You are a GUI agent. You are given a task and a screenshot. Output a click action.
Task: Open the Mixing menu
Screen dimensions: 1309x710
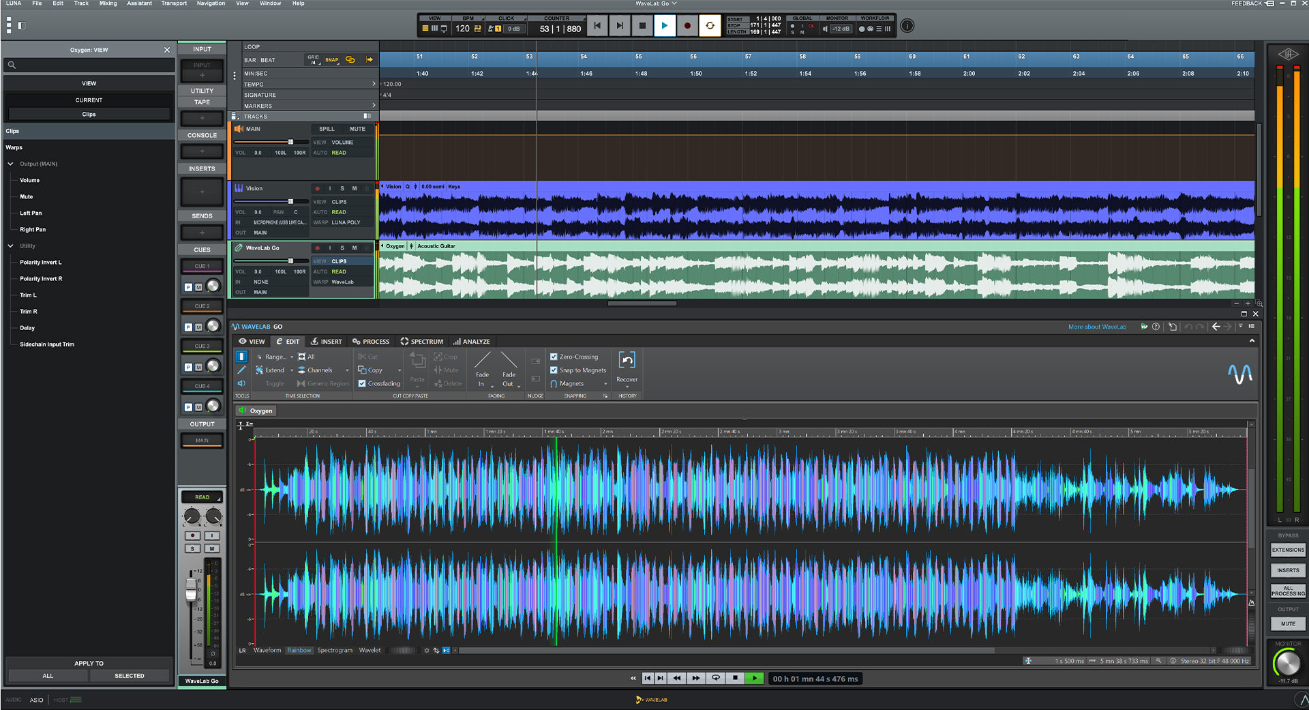[x=108, y=3]
